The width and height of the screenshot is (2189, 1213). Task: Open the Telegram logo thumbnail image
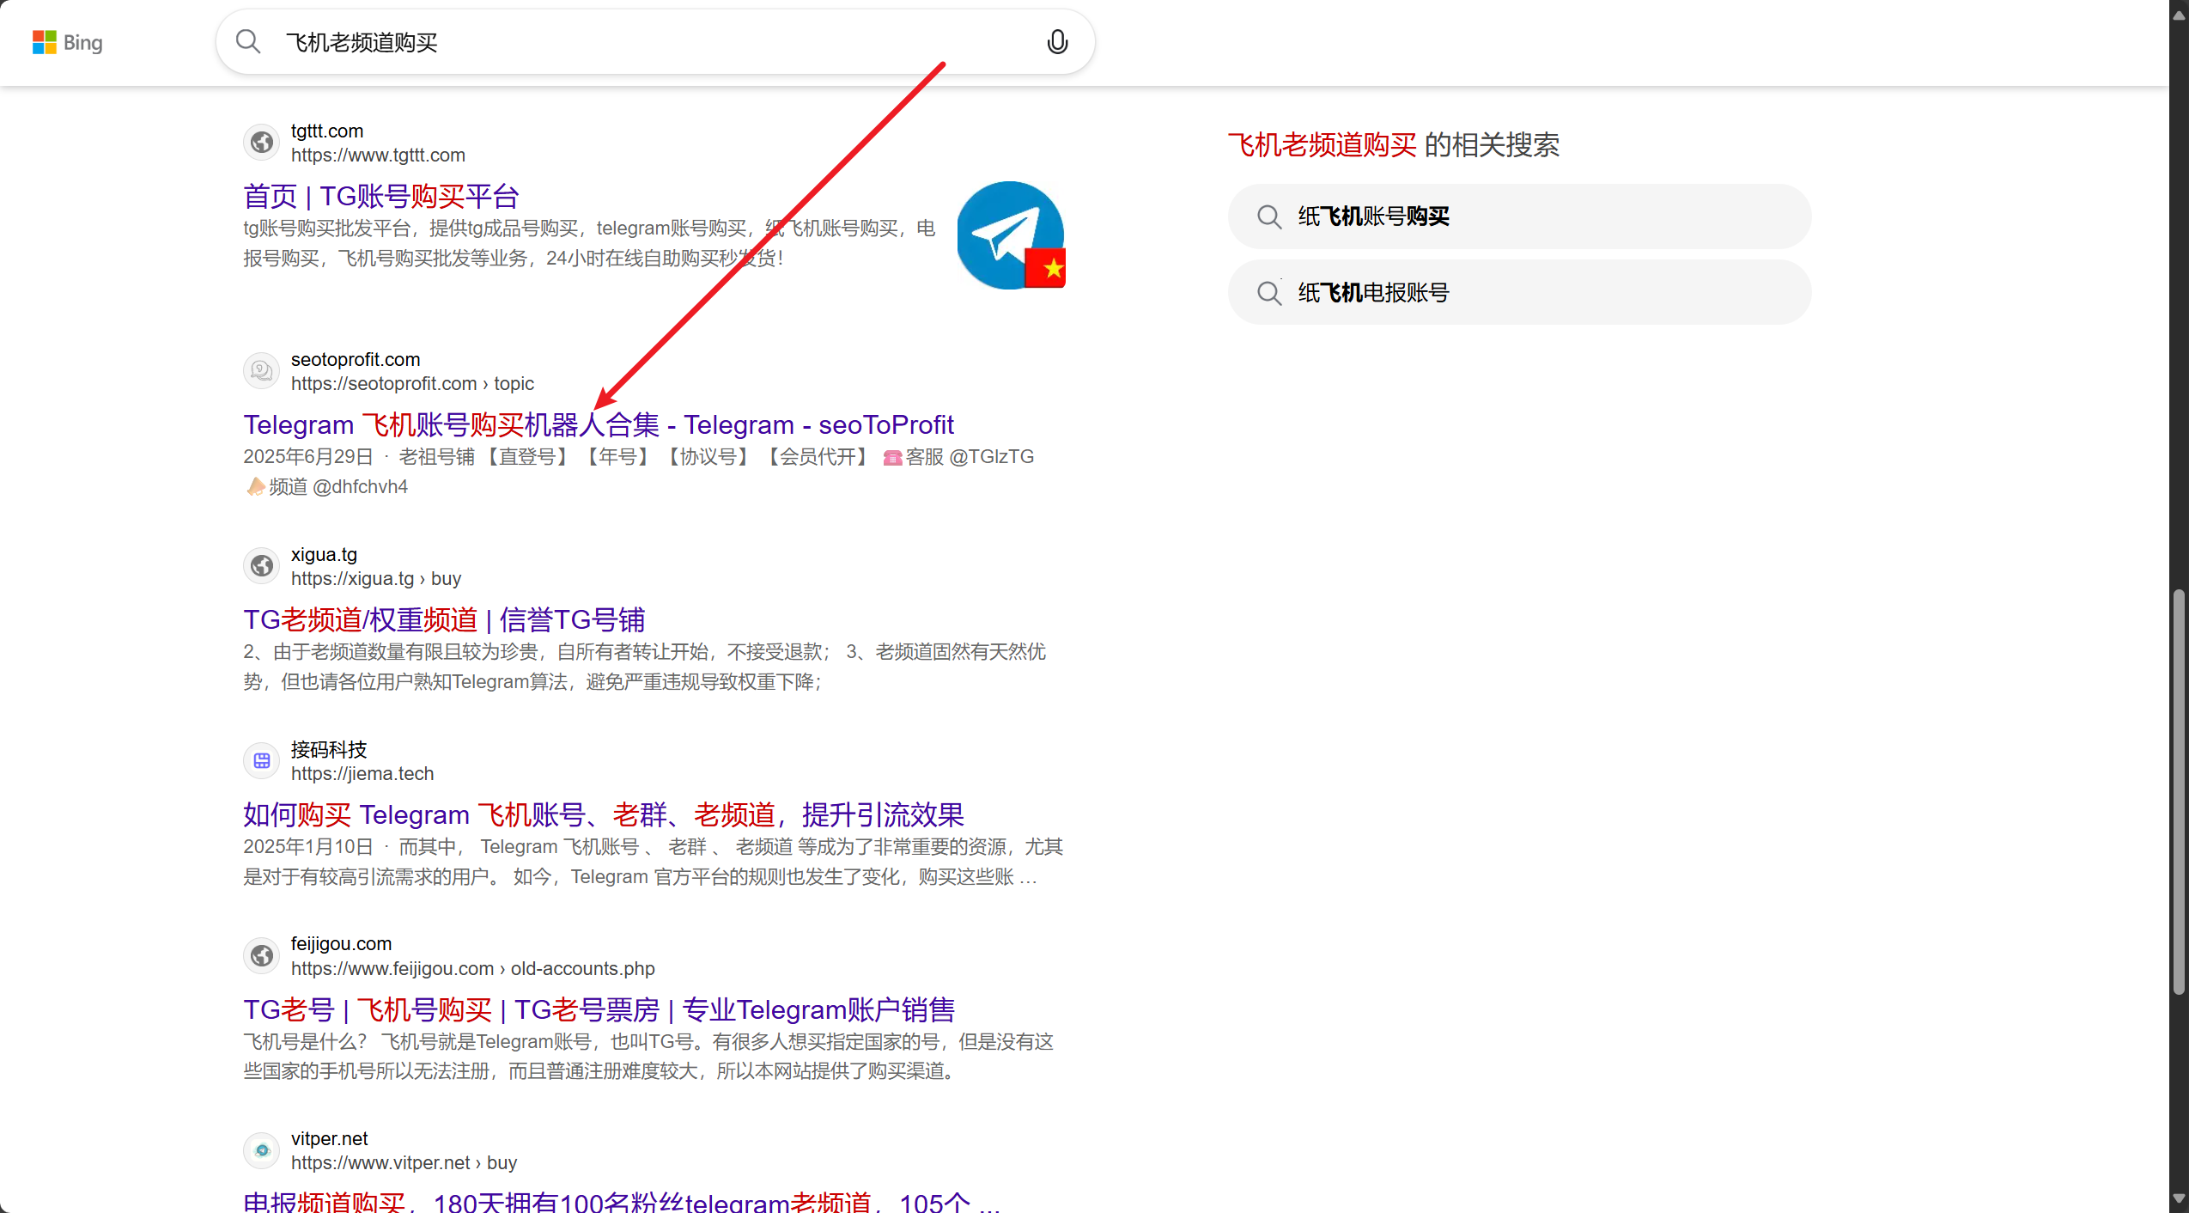point(1011,235)
